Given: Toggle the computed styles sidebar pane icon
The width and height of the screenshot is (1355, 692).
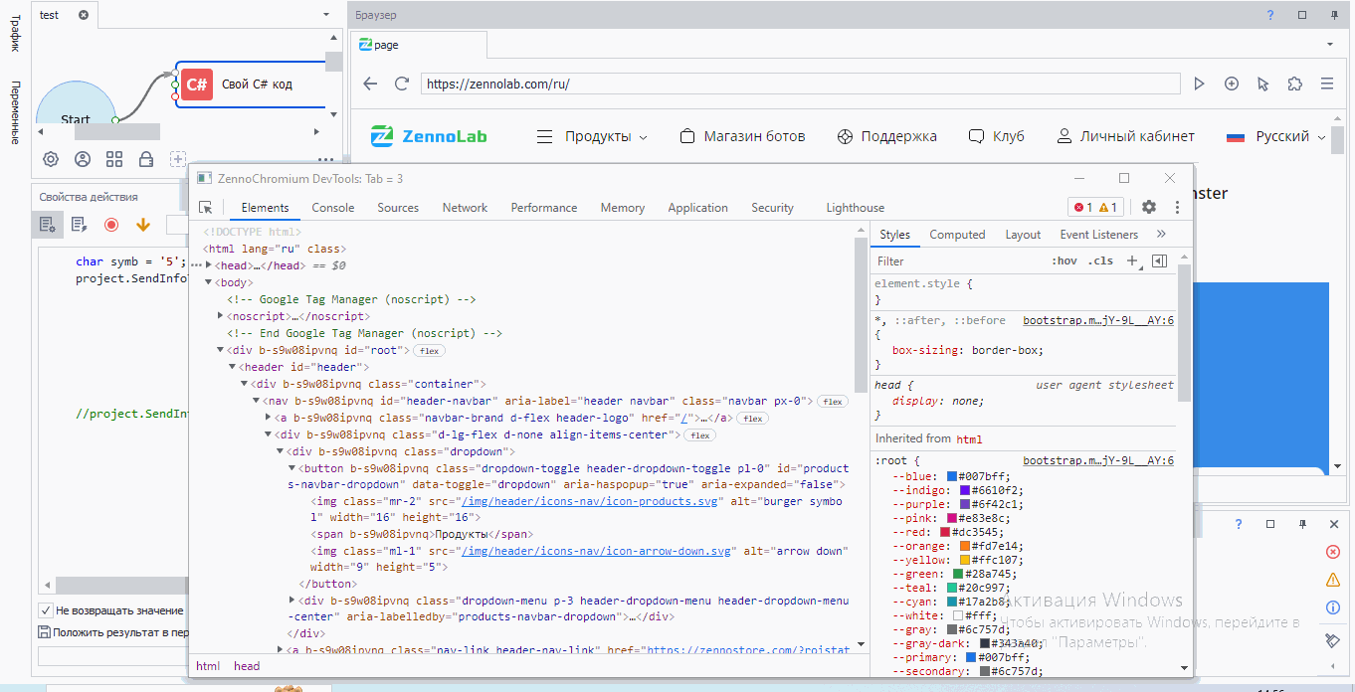Looking at the screenshot, I should pos(1159,261).
